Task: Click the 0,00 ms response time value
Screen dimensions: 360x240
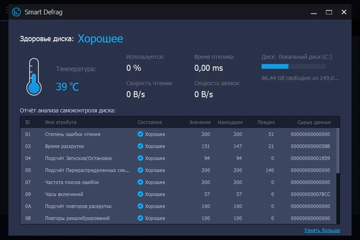Action: click(x=208, y=68)
